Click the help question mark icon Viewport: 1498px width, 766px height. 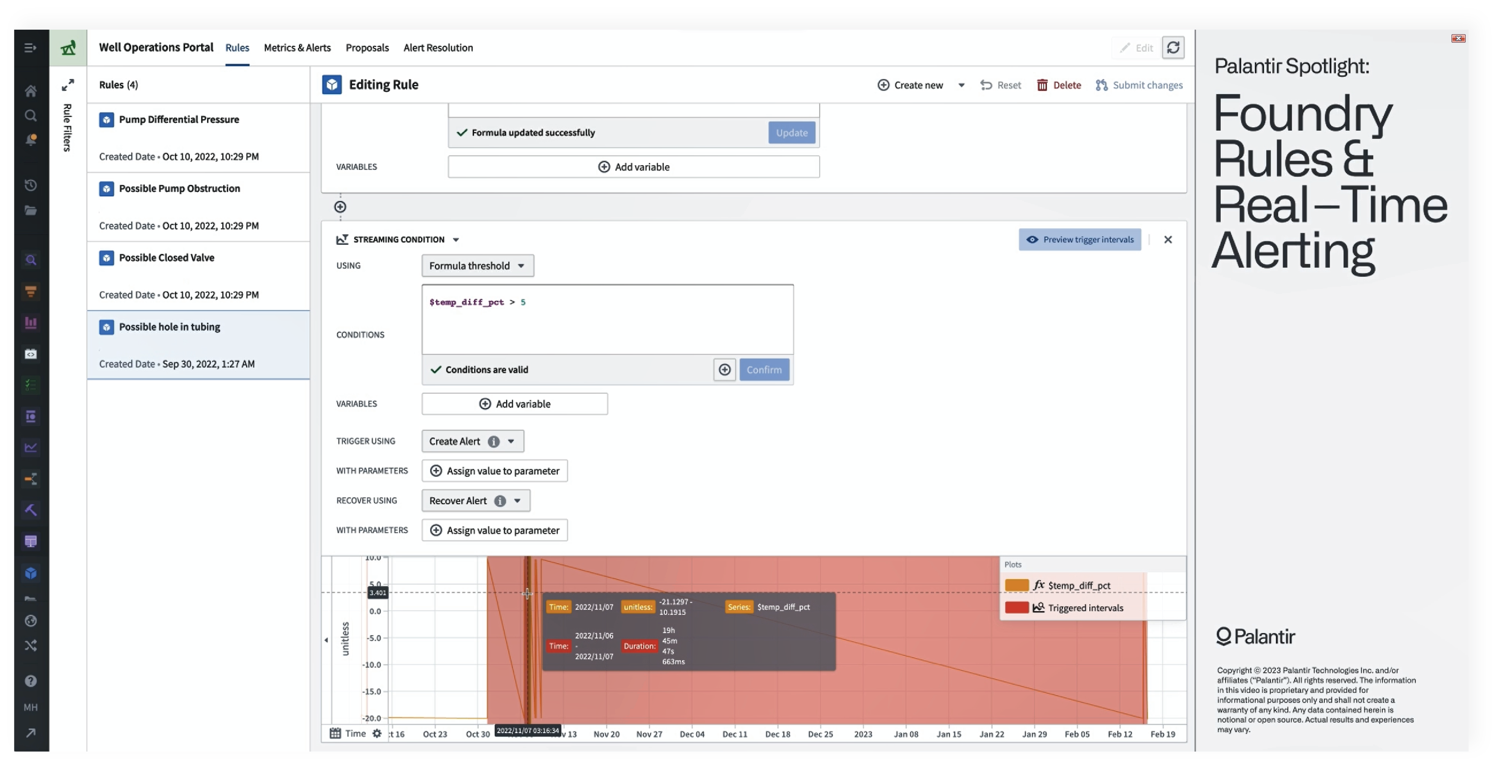point(31,680)
